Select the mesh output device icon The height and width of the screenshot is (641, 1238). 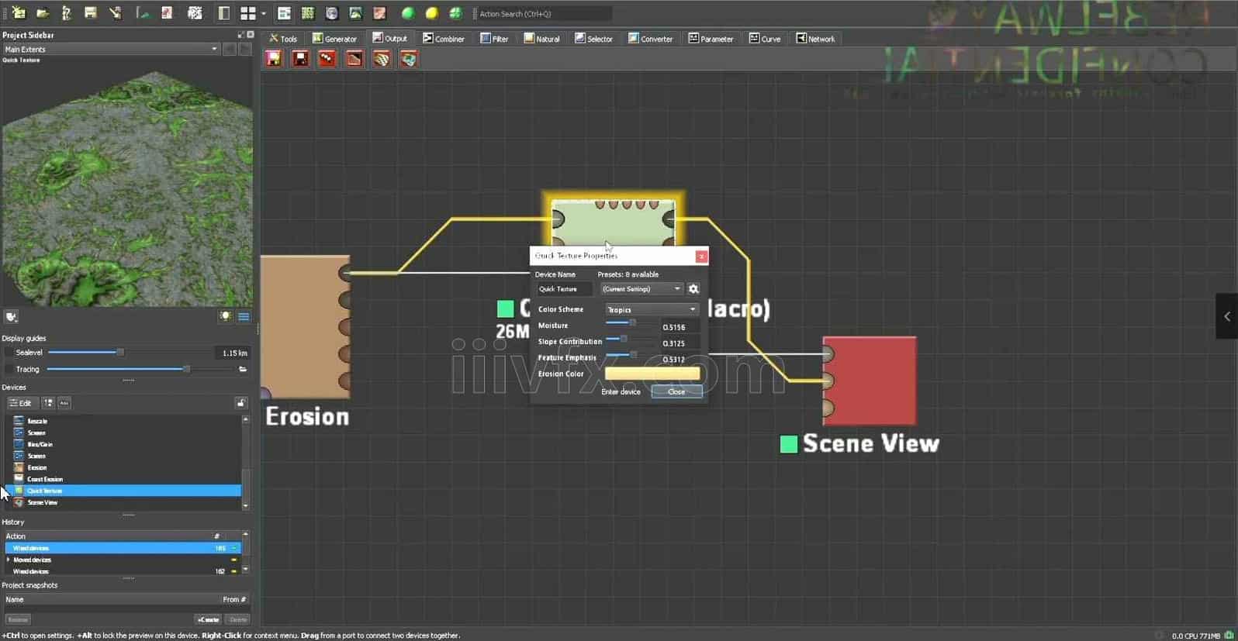click(382, 59)
